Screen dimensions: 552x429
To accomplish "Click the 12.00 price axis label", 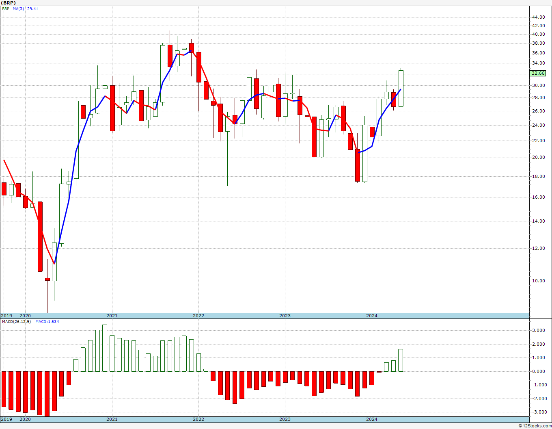I will click(x=538, y=248).
